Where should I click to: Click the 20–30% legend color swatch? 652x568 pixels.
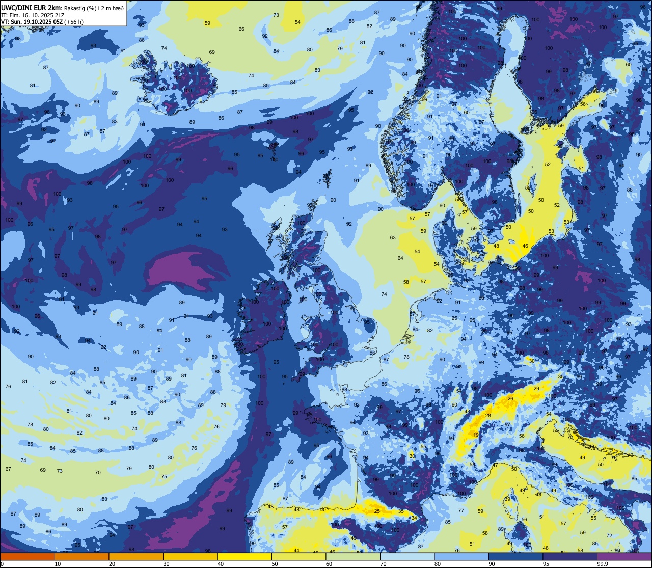(x=136, y=557)
